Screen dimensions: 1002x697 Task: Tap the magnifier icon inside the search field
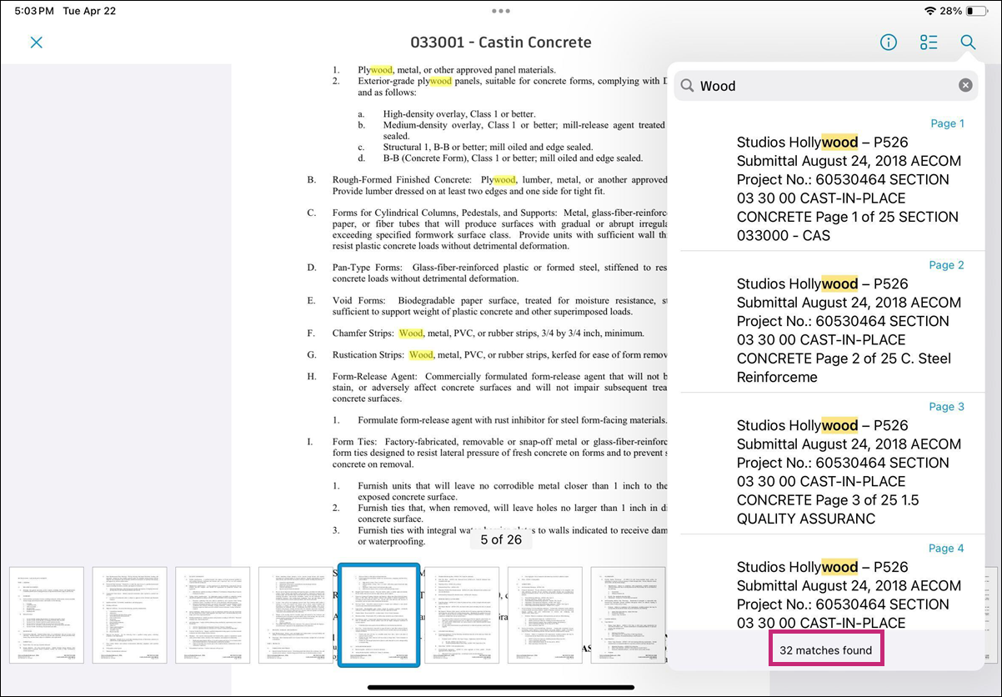[687, 85]
